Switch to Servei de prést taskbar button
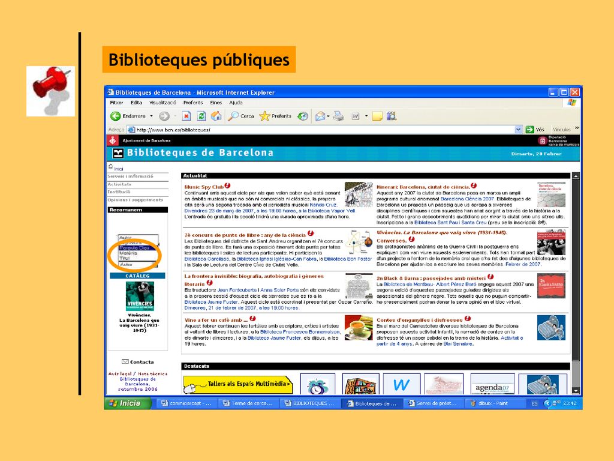Image resolution: width=614 pixels, height=461 pixels. (433, 403)
